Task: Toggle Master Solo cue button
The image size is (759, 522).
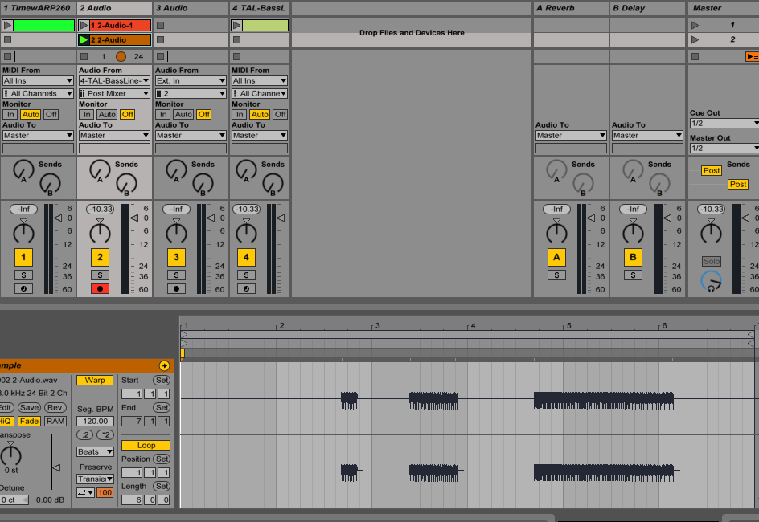Action: pos(712,262)
